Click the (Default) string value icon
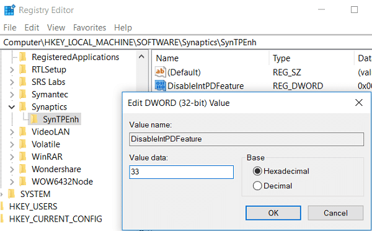Viewport: 372px width, 231px height. (160, 72)
